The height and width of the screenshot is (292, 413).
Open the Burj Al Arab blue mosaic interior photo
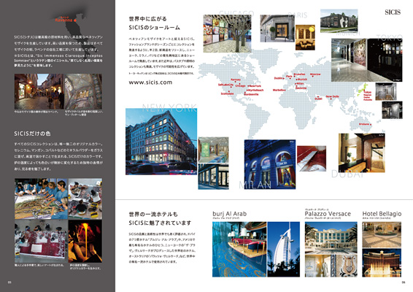[x=239, y=249]
